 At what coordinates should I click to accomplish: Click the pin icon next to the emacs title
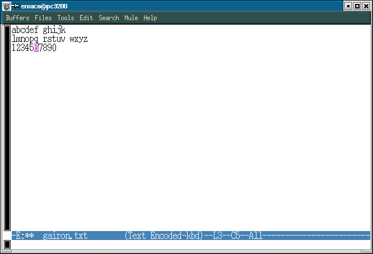coord(16,6)
